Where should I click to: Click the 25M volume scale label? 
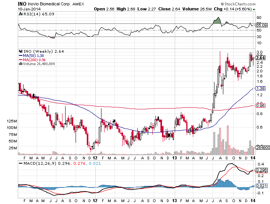pyautogui.click(x=13, y=148)
